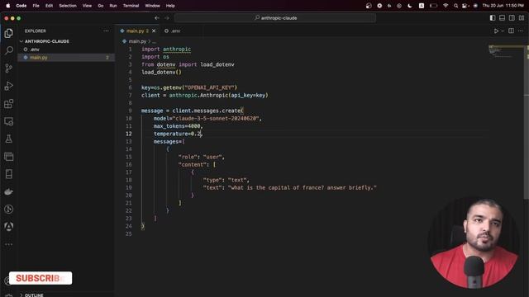Image resolution: width=529 pixels, height=297 pixels.
Task: Open the Source Control view
Action: click(x=9, y=68)
